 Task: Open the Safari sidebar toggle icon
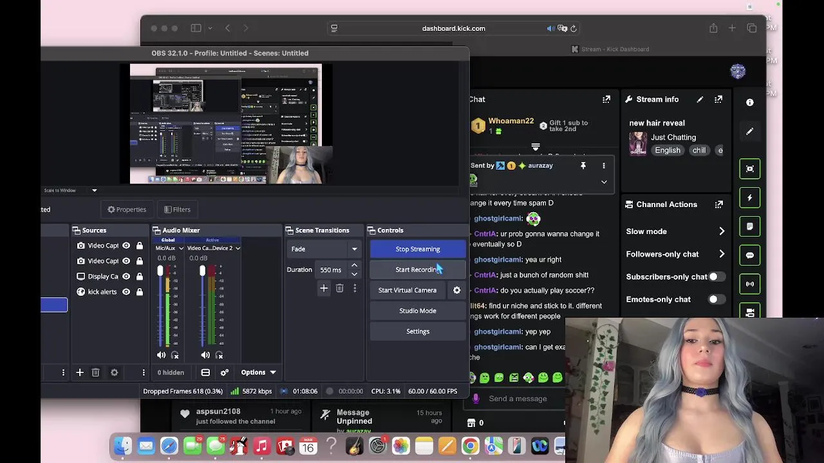196,28
